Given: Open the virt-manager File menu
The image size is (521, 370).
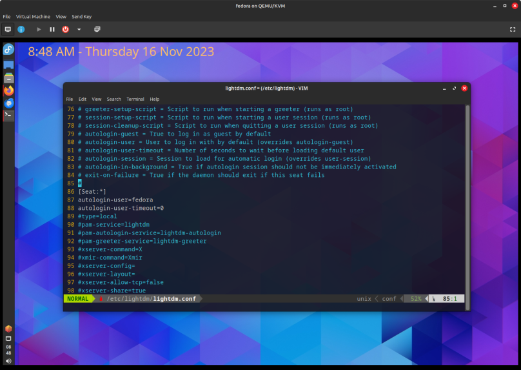Looking at the screenshot, I should 6,17.
